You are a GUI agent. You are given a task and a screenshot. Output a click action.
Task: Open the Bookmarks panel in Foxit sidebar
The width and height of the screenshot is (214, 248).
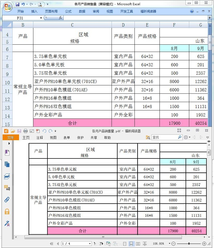click(7, 153)
